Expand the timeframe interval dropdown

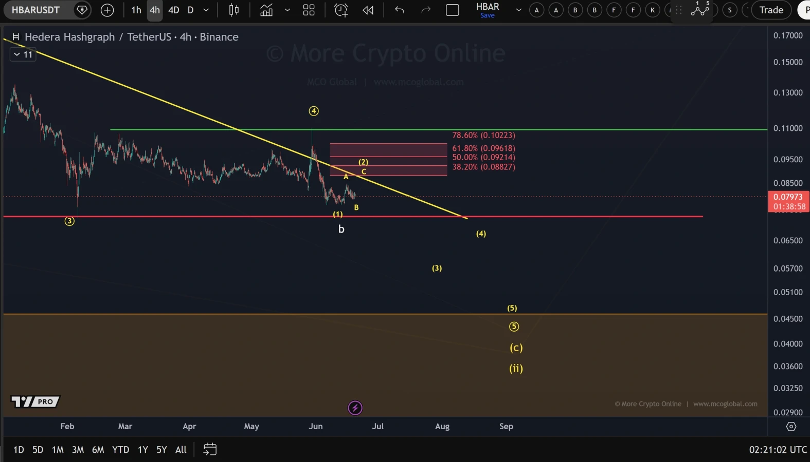point(206,10)
